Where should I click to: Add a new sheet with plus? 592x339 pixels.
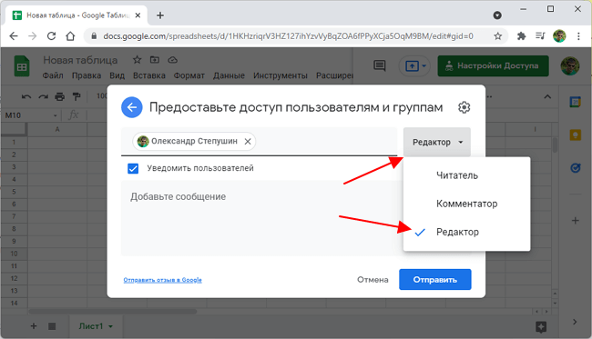click(34, 326)
